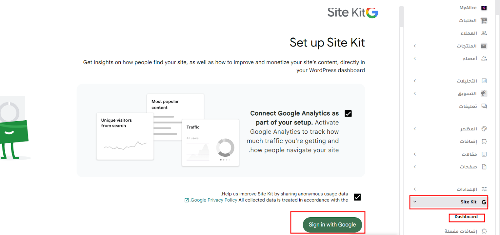The image size is (500, 235).
Task: Open the Google Privacy Policy link
Action: (x=214, y=200)
